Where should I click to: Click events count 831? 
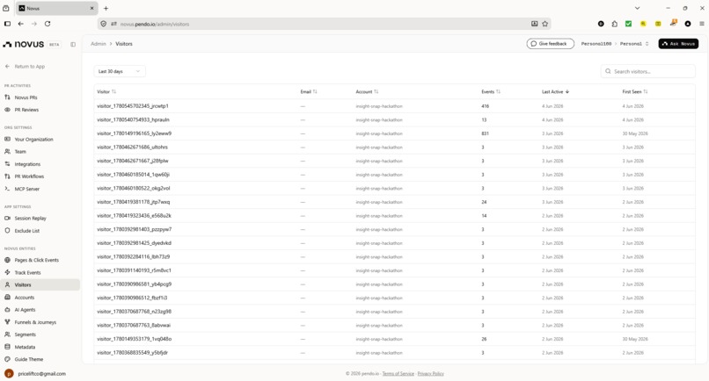click(485, 133)
